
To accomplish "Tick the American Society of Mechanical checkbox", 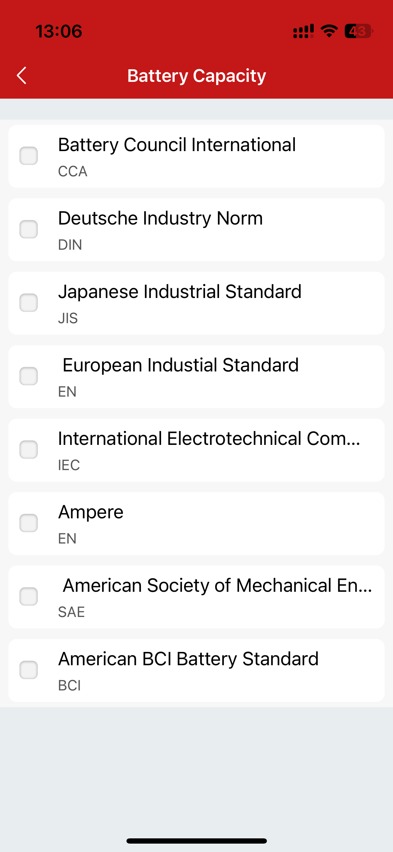I will (x=29, y=597).
